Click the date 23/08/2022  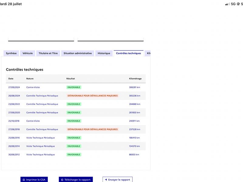[14, 104]
